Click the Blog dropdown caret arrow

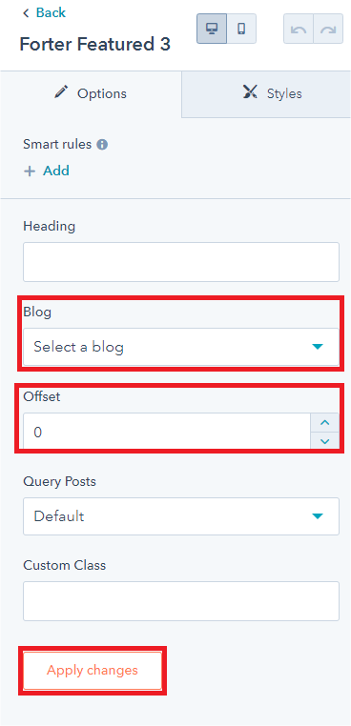tap(318, 347)
